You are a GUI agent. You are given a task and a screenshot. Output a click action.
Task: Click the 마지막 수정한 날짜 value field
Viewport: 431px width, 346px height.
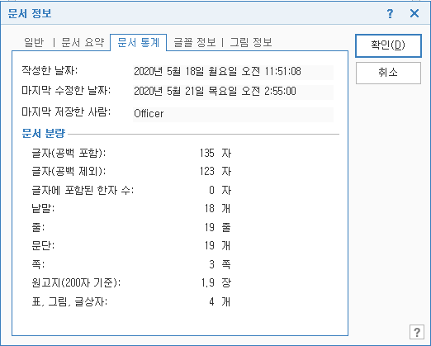click(x=233, y=92)
